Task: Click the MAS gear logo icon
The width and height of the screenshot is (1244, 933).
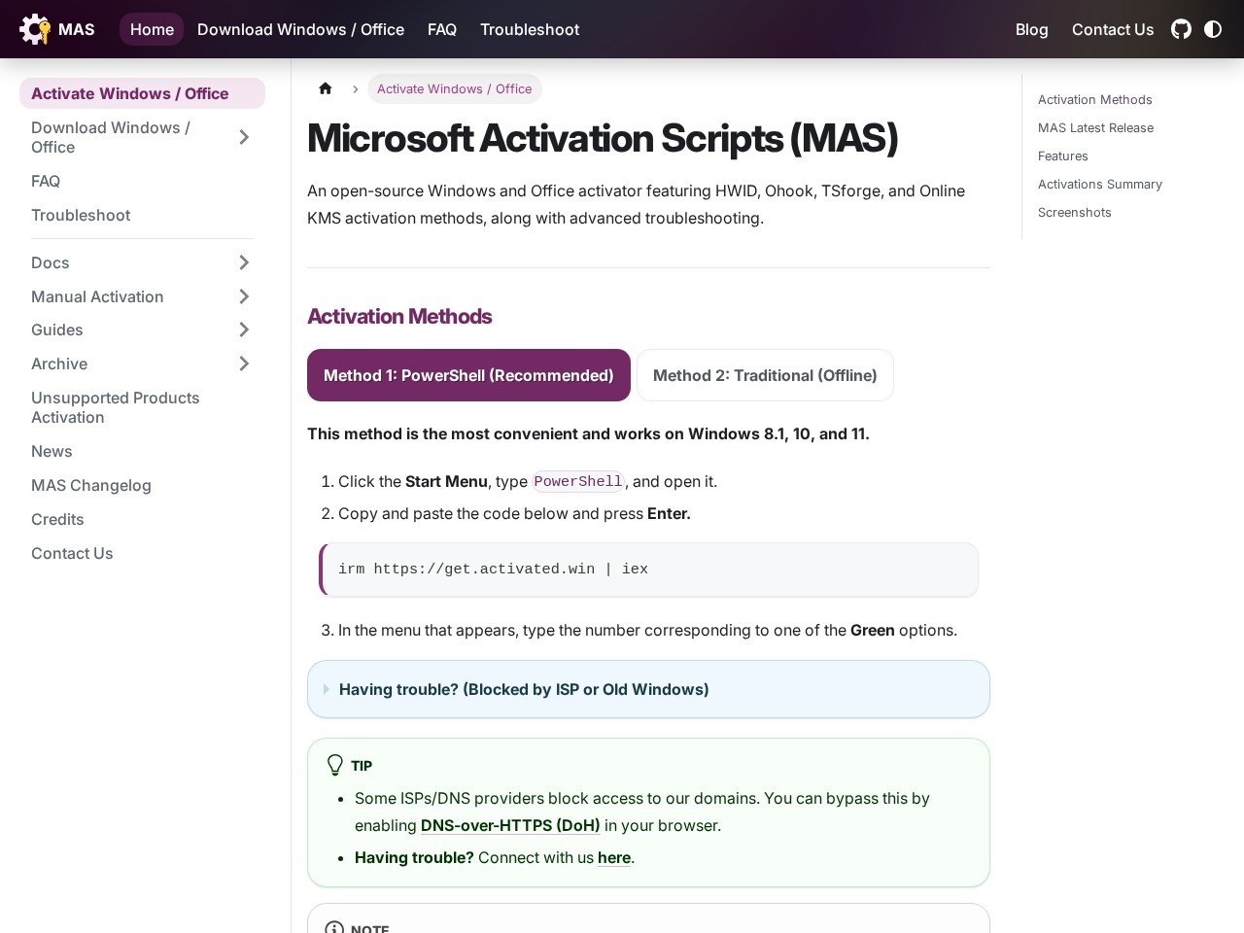Action: point(35,29)
